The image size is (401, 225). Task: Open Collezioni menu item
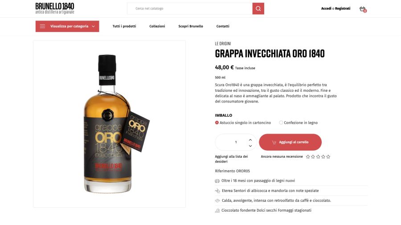click(157, 26)
